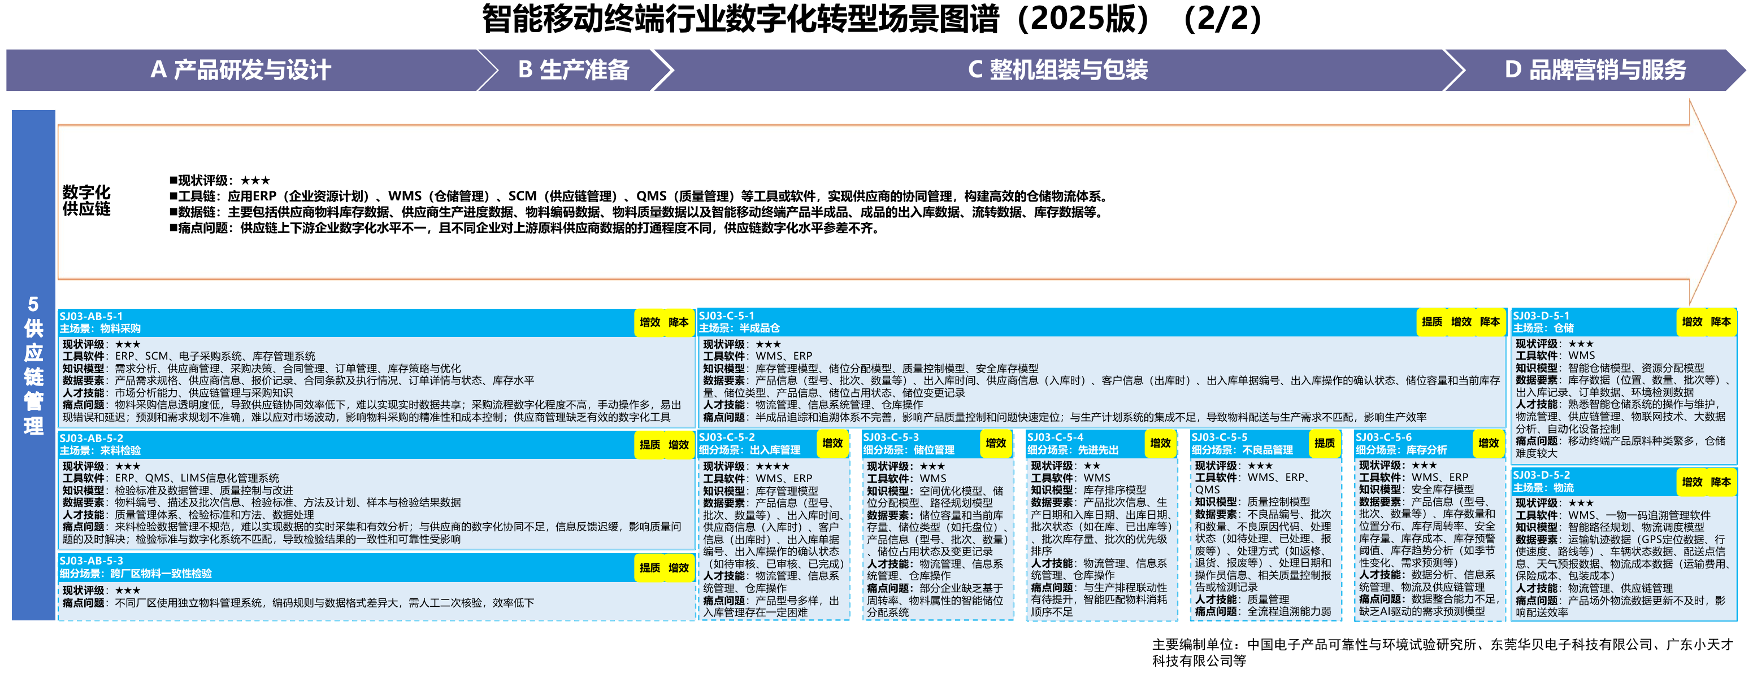Click the 降本 tag on card SJ03-D-5-2
Viewport: 1753px width, 674px height.
pos(1721,483)
